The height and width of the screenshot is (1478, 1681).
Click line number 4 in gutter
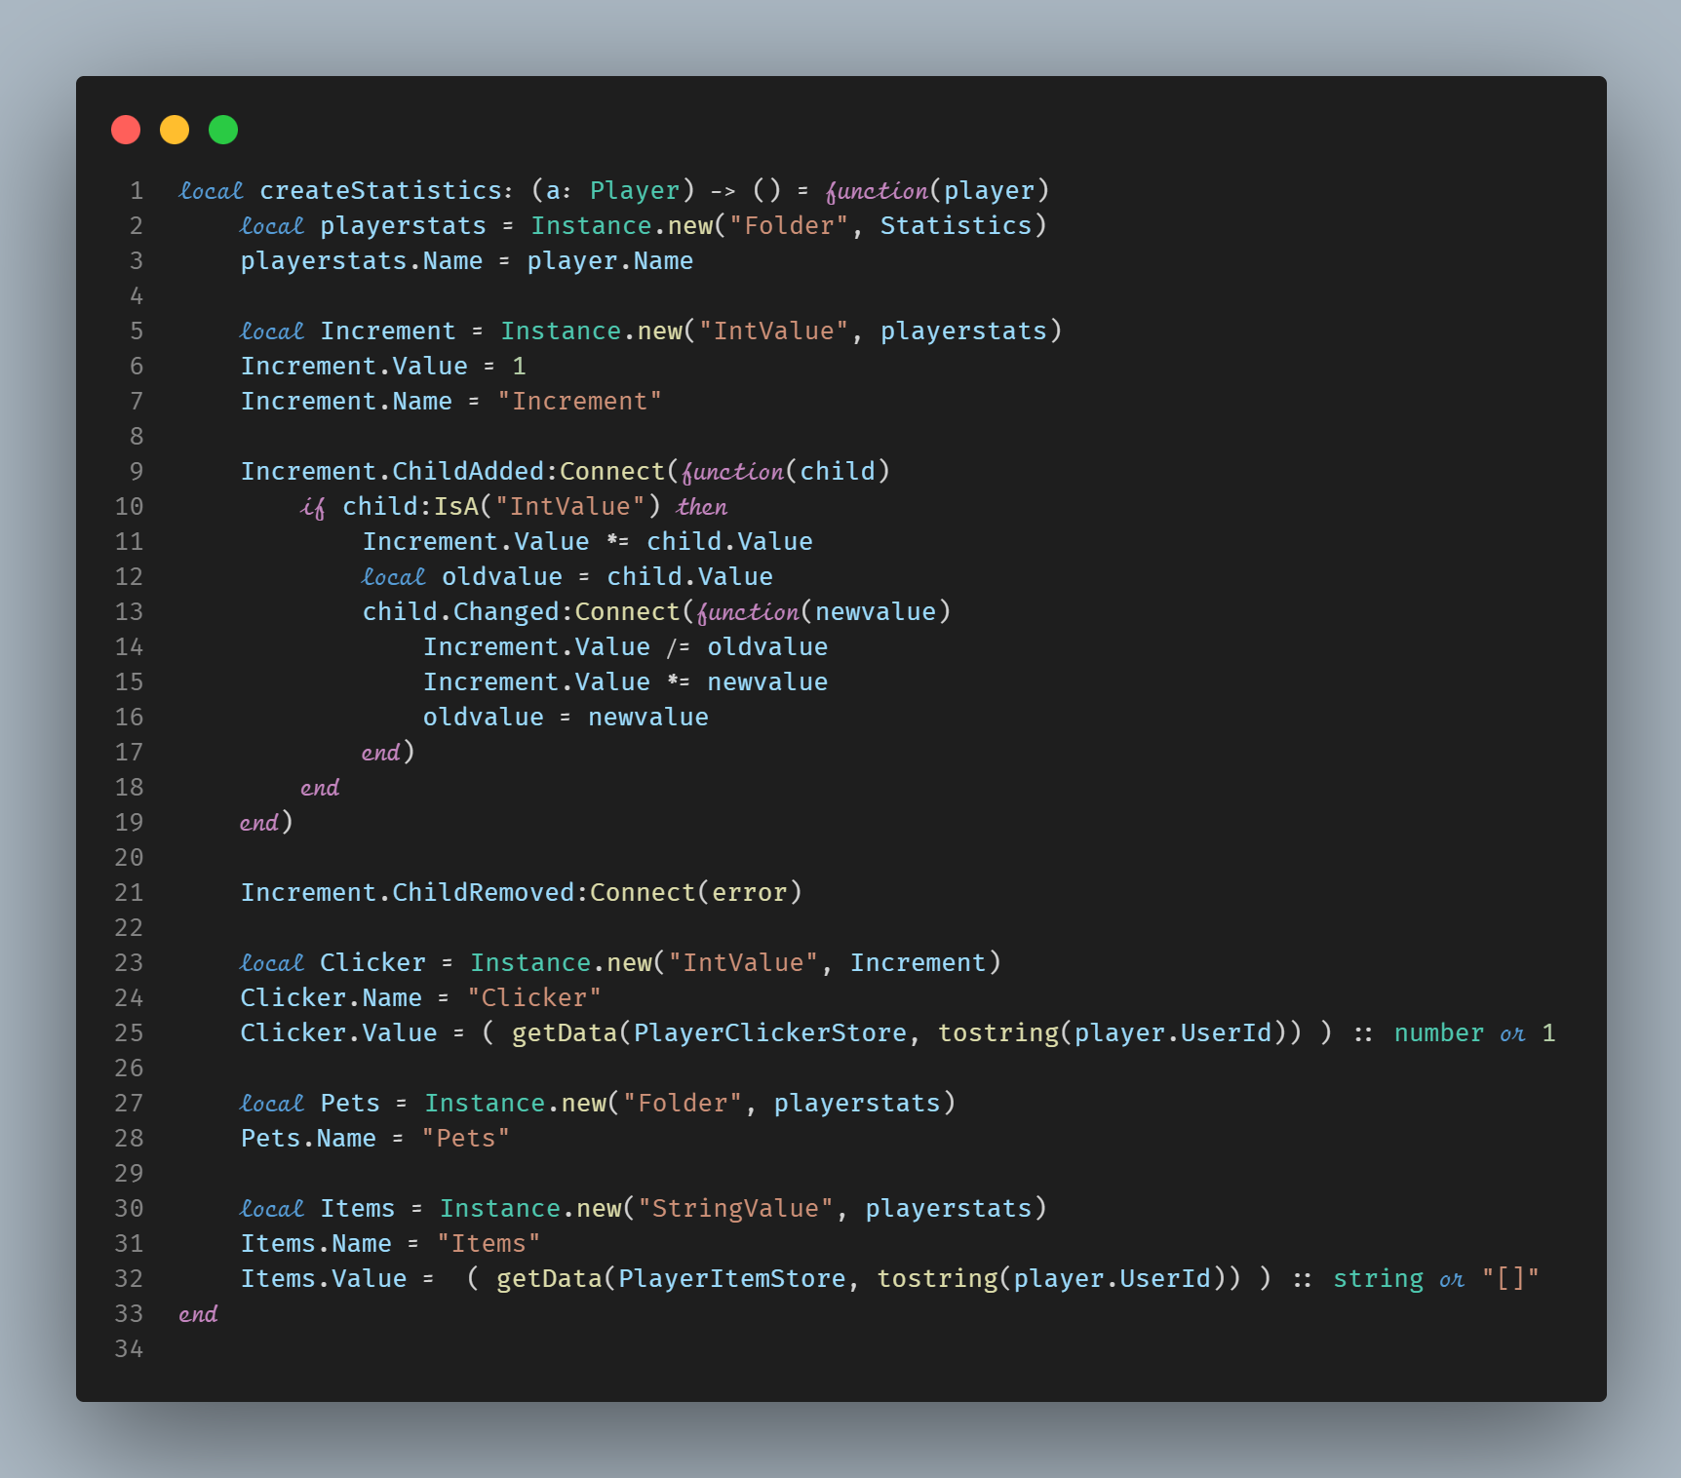tap(137, 295)
